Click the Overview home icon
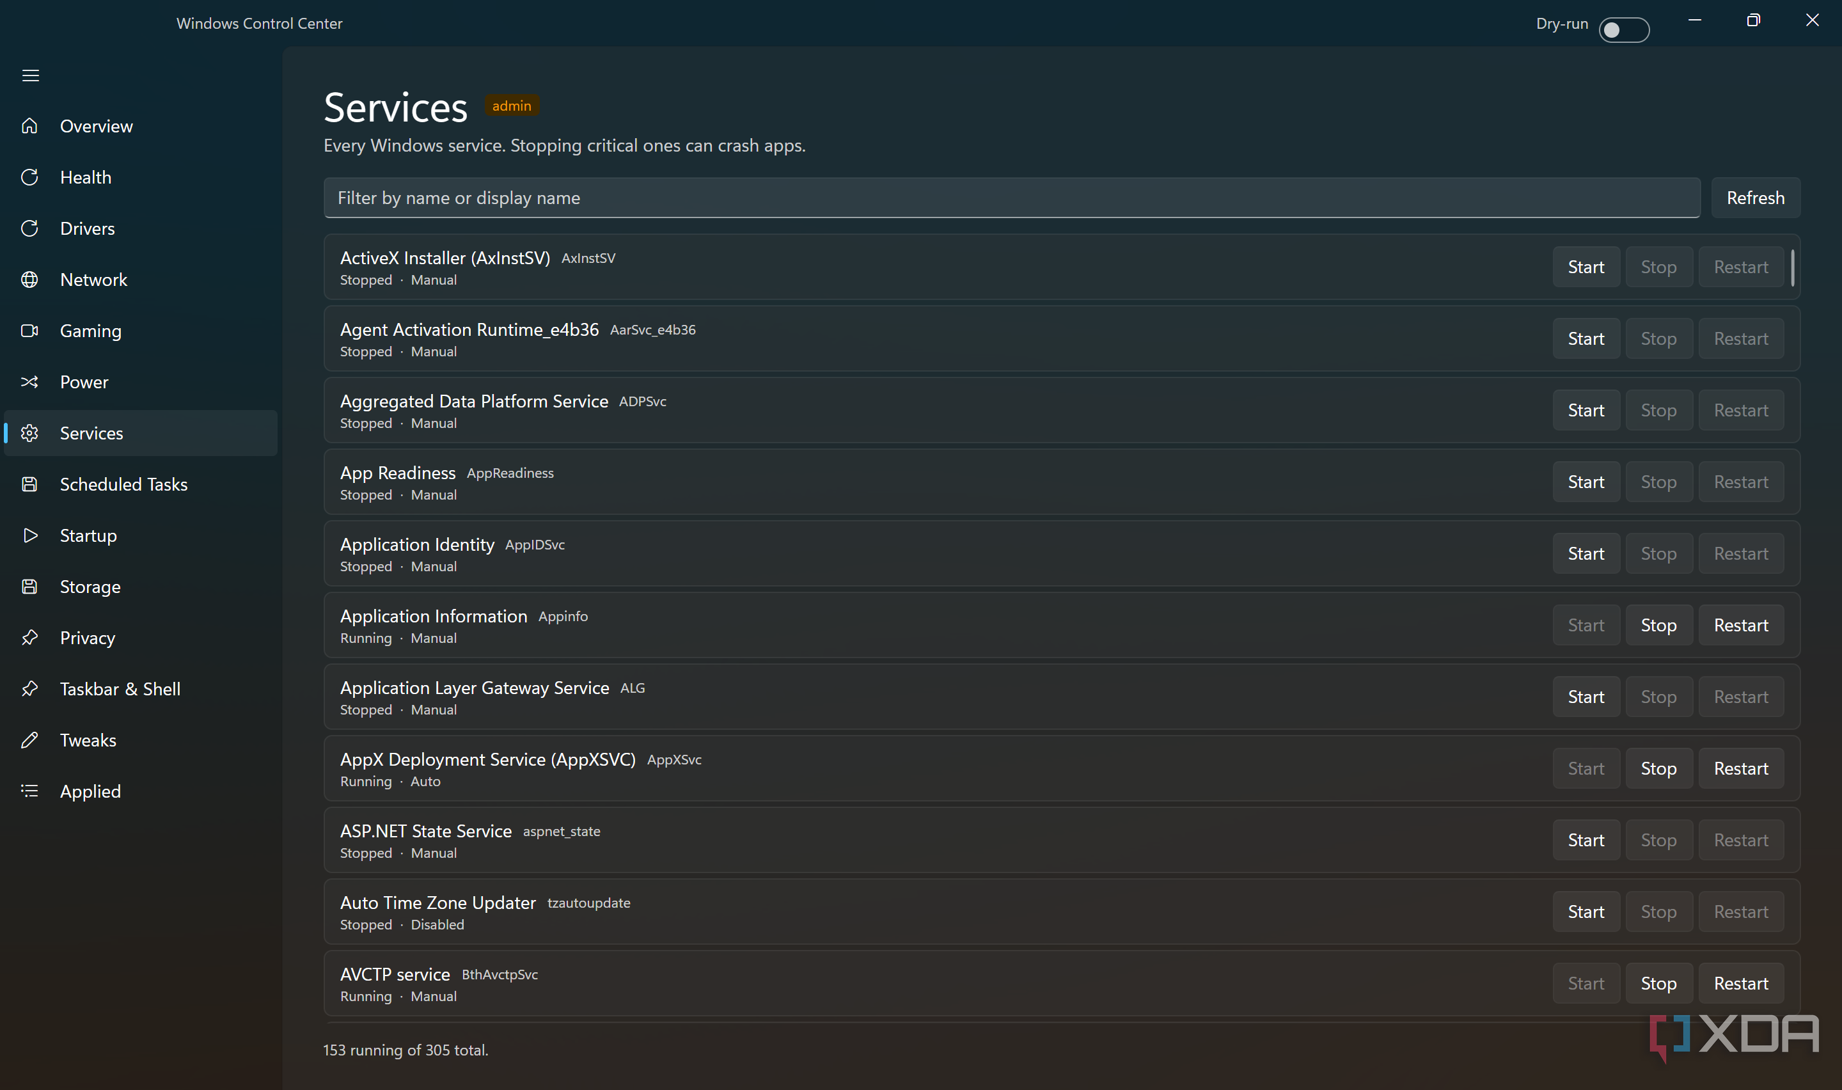This screenshot has height=1090, width=1842. tap(29, 126)
